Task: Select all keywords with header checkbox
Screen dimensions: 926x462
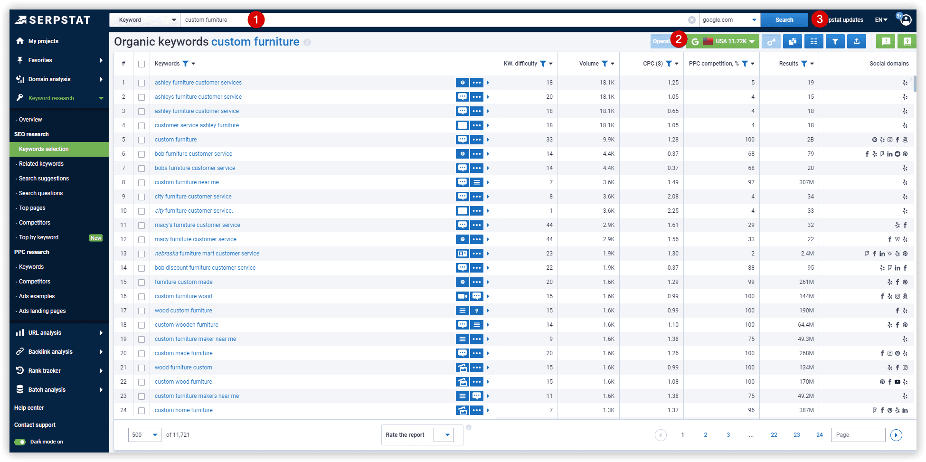Action: (142, 63)
